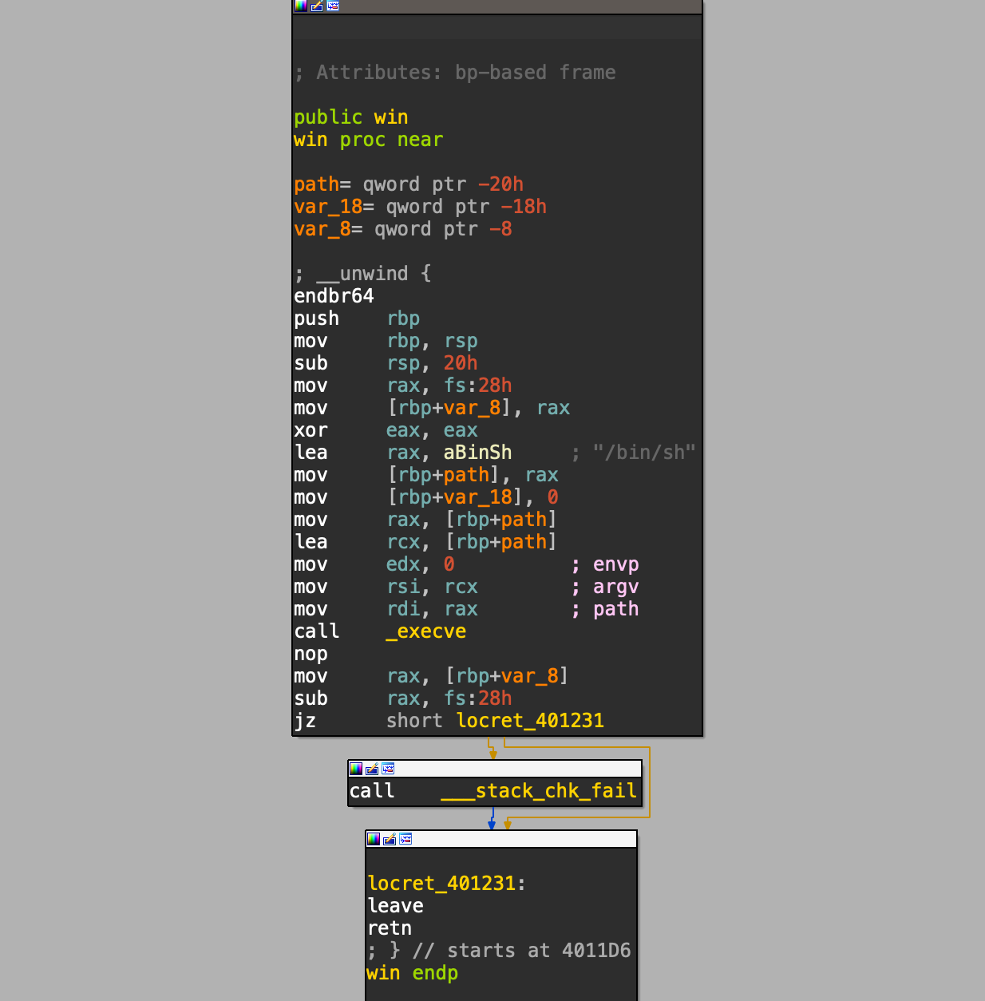
Task: Set node color on the win proc block
Action: click(300, 6)
